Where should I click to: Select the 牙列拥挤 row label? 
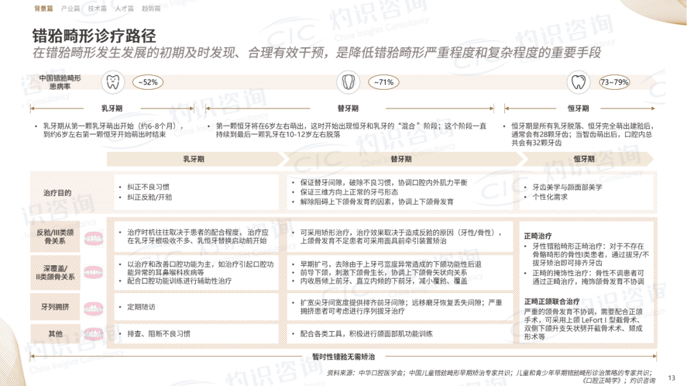pos(55,307)
